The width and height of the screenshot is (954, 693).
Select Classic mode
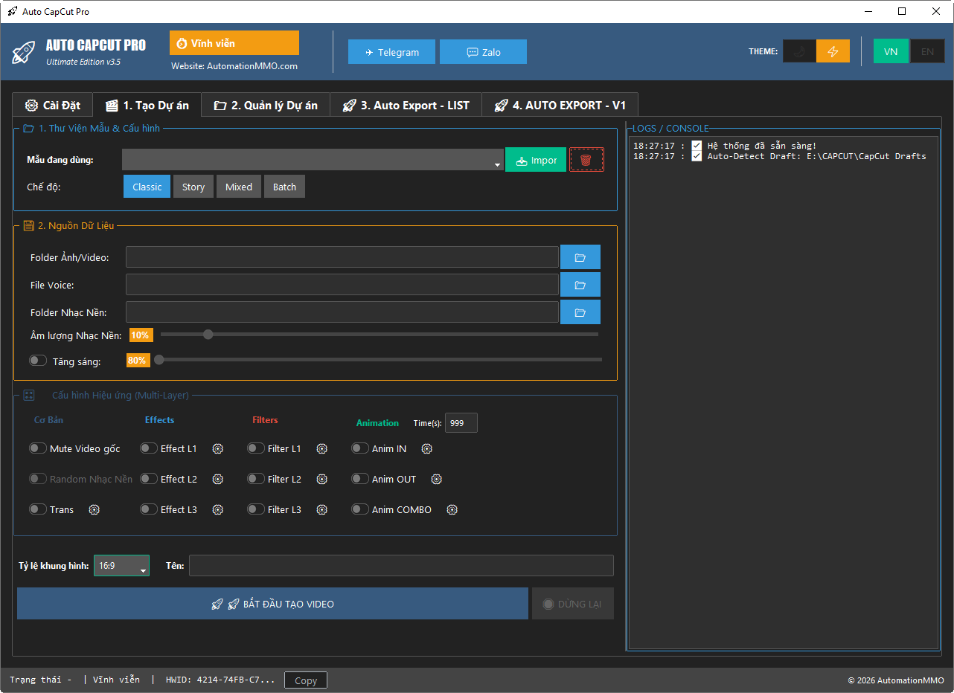147,187
